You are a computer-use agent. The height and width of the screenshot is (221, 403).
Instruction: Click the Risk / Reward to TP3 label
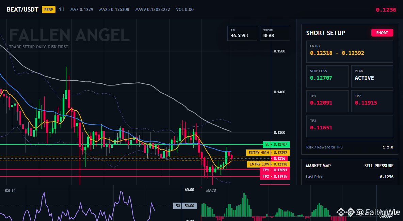(x=324, y=147)
